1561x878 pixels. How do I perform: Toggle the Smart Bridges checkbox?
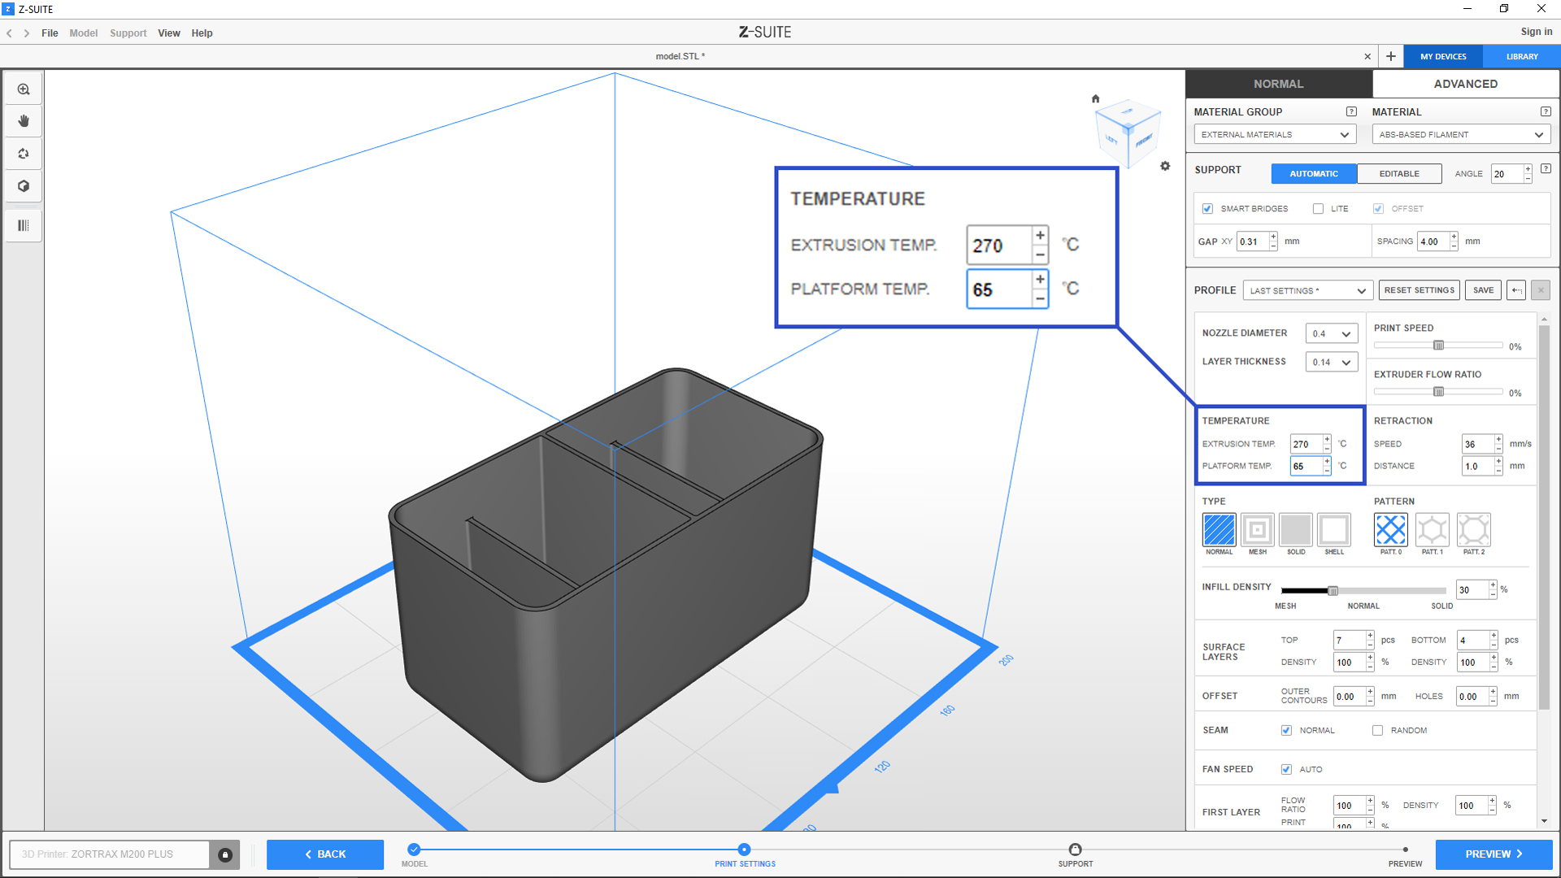pyautogui.click(x=1208, y=209)
